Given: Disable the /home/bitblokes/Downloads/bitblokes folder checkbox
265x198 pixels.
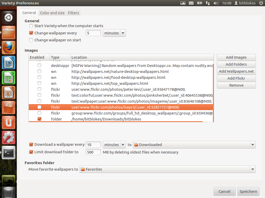Looking at the screenshot, I should (39, 119).
